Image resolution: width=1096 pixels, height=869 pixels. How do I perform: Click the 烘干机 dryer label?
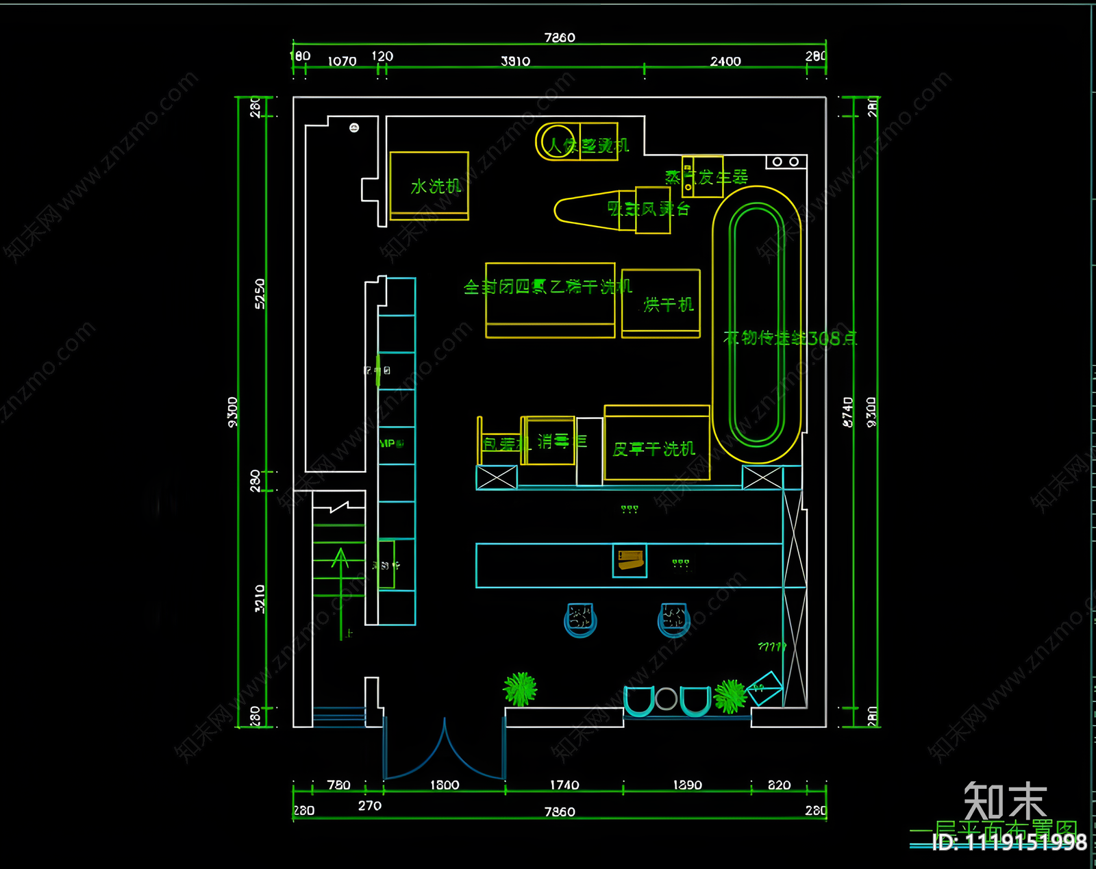[669, 305]
